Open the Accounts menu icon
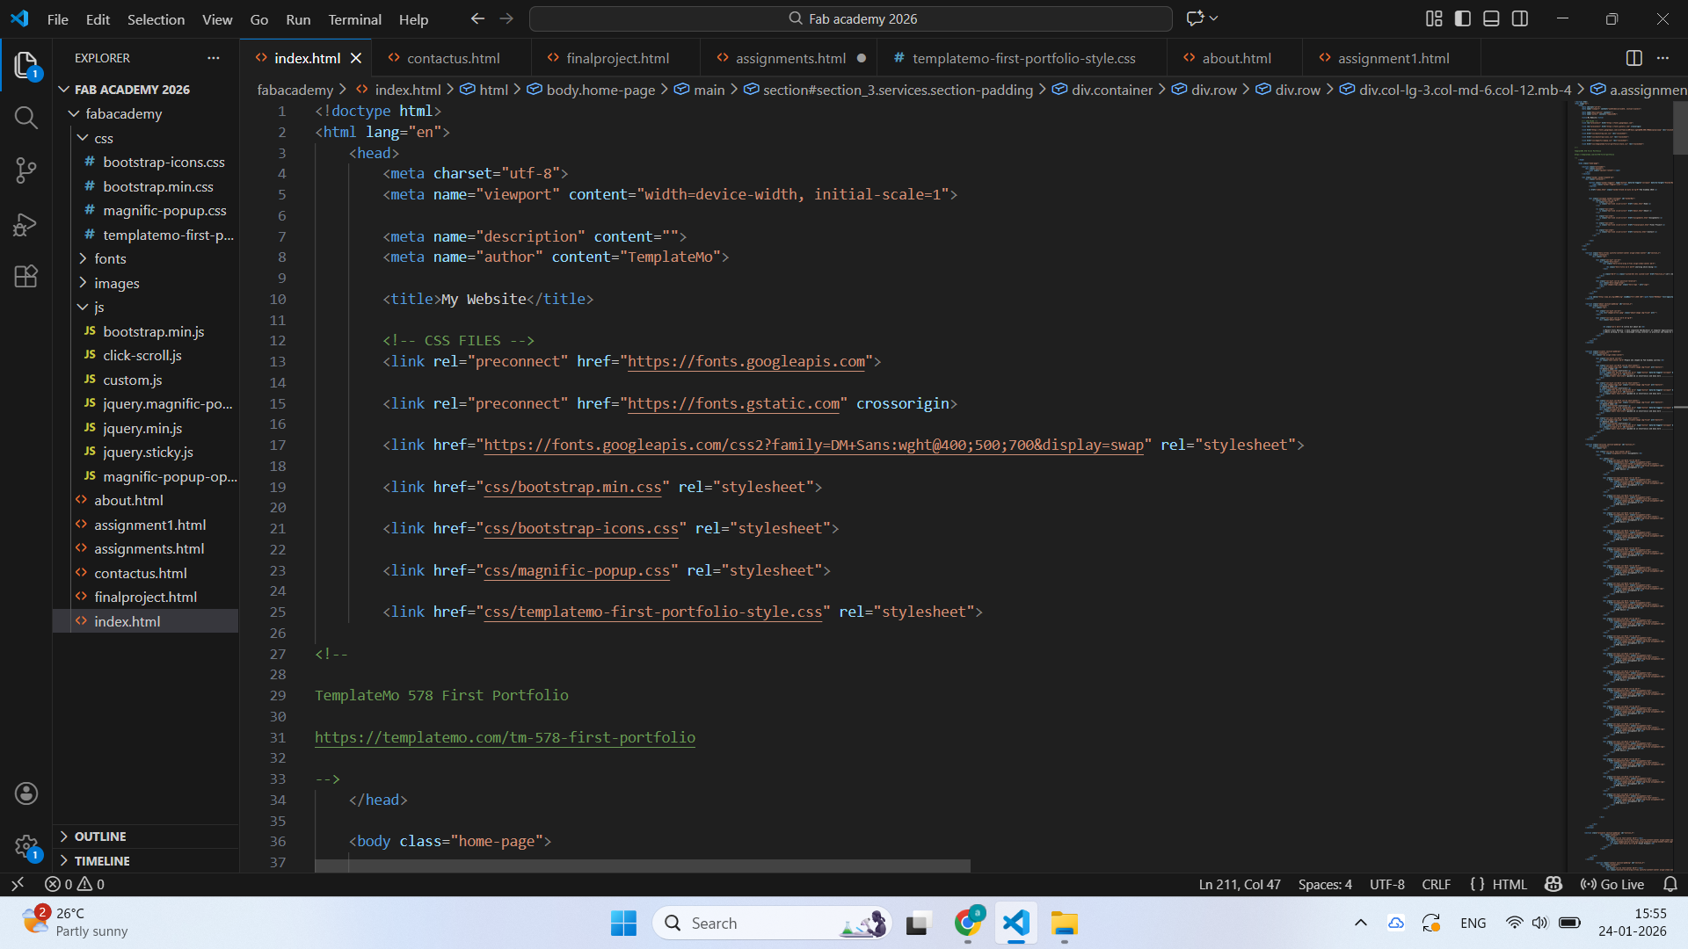This screenshot has height=949, width=1688. 26,793
